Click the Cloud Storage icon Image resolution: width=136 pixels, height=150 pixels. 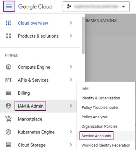[x=8, y=145]
